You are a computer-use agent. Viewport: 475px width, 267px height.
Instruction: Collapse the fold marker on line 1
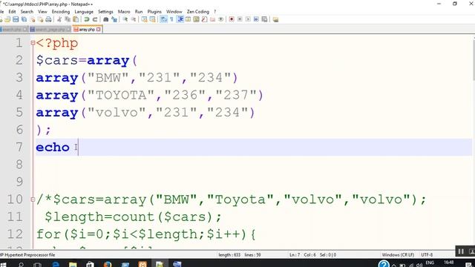(x=33, y=43)
